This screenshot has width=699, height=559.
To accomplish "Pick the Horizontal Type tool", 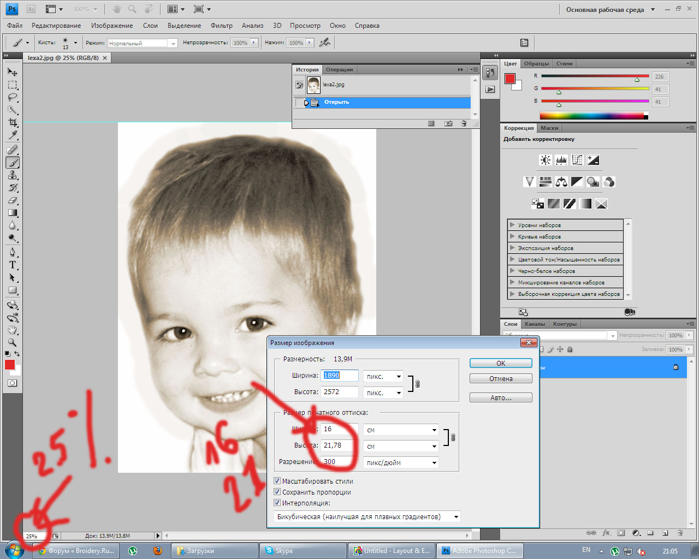I will pyautogui.click(x=13, y=265).
